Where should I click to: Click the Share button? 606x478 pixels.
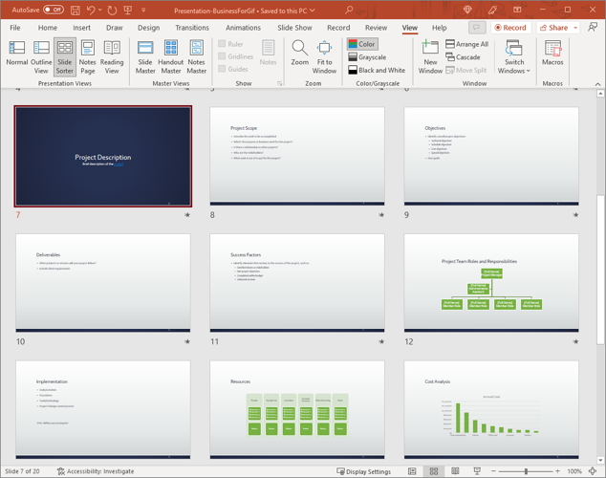coord(553,28)
